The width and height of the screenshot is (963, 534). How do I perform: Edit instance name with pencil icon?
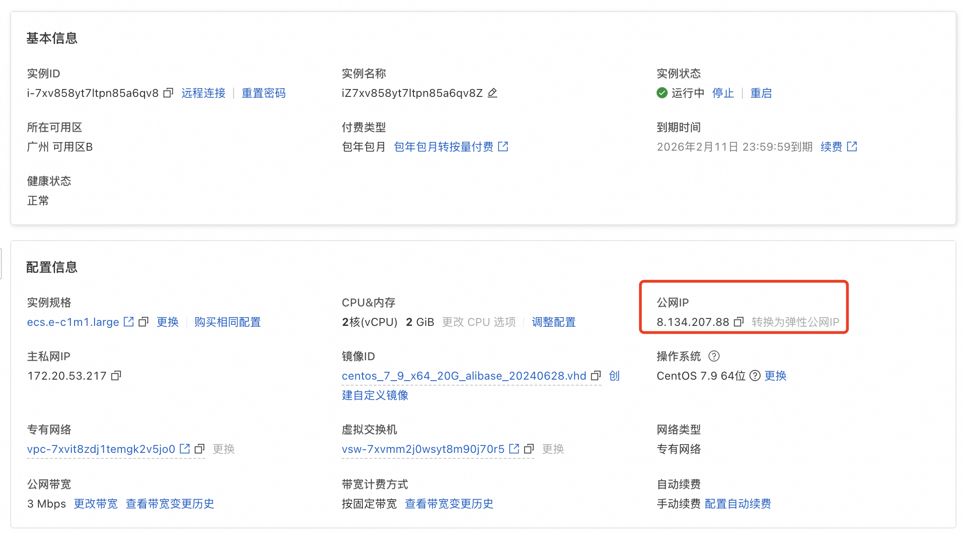click(493, 93)
